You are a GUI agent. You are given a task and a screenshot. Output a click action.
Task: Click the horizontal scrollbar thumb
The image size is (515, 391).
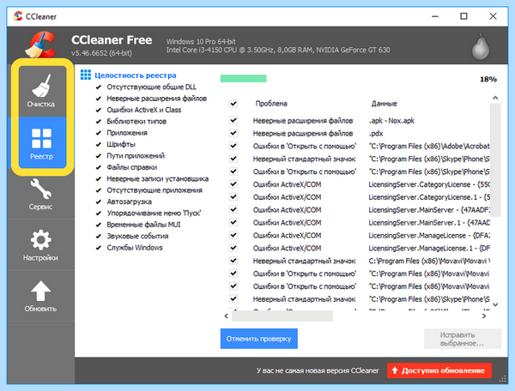point(282,316)
